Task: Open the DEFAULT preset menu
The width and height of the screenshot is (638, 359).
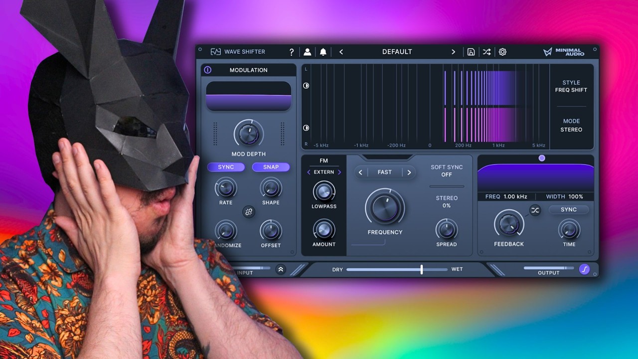Action: coord(397,52)
